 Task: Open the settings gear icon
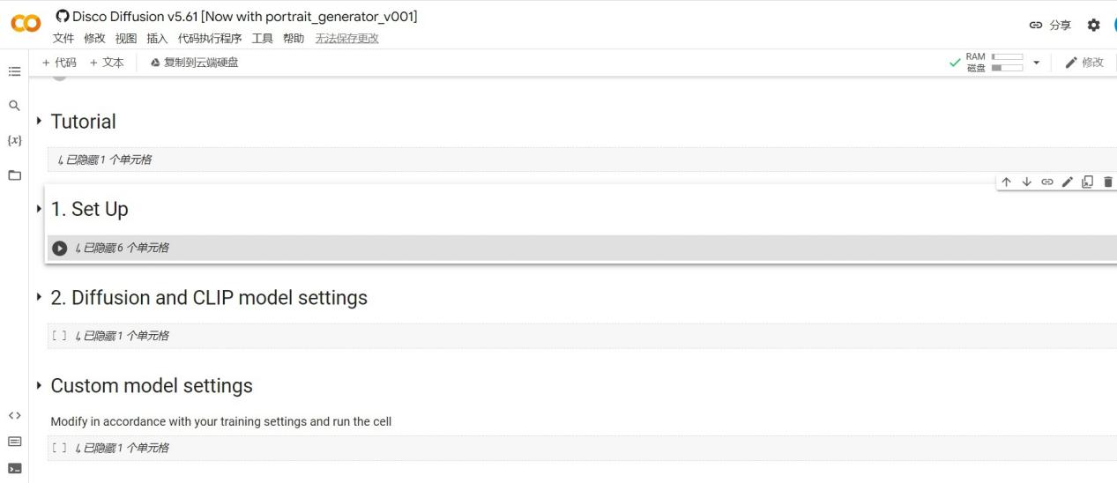point(1094,26)
